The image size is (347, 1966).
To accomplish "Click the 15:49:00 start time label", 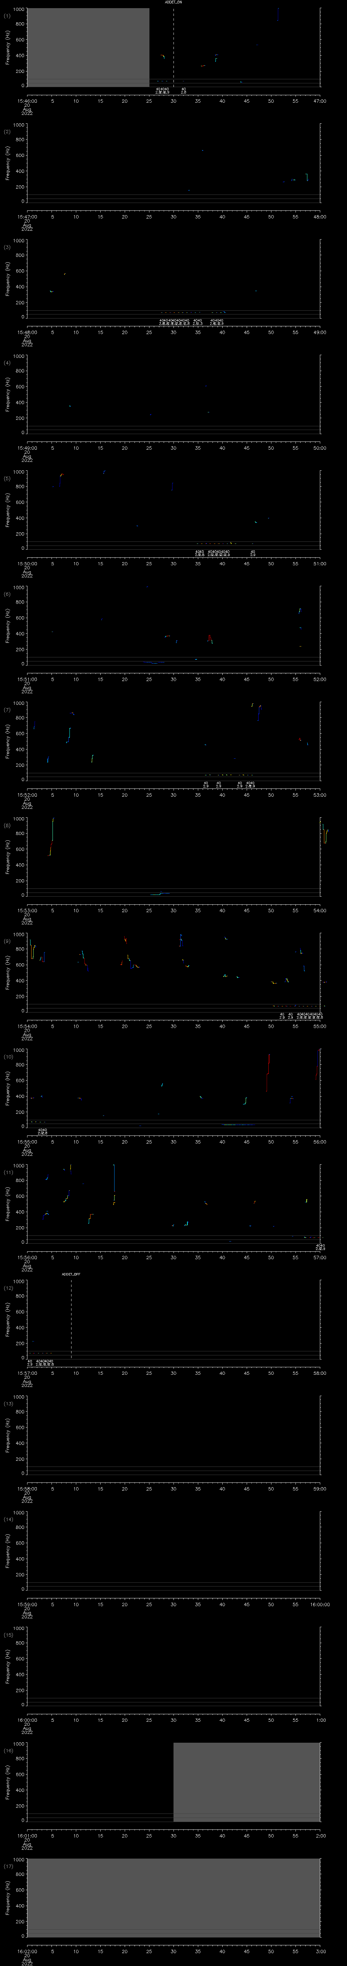I will tap(27, 447).
